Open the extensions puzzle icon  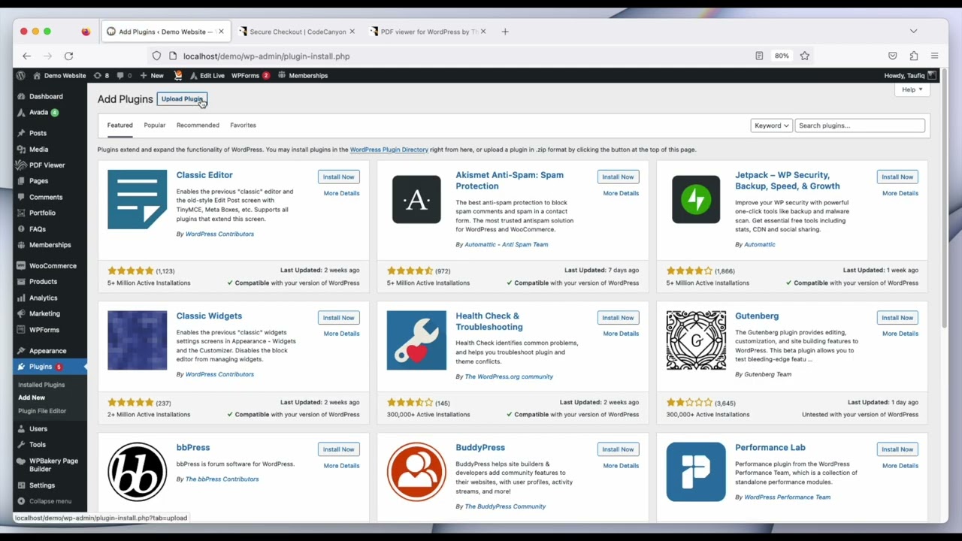click(913, 56)
